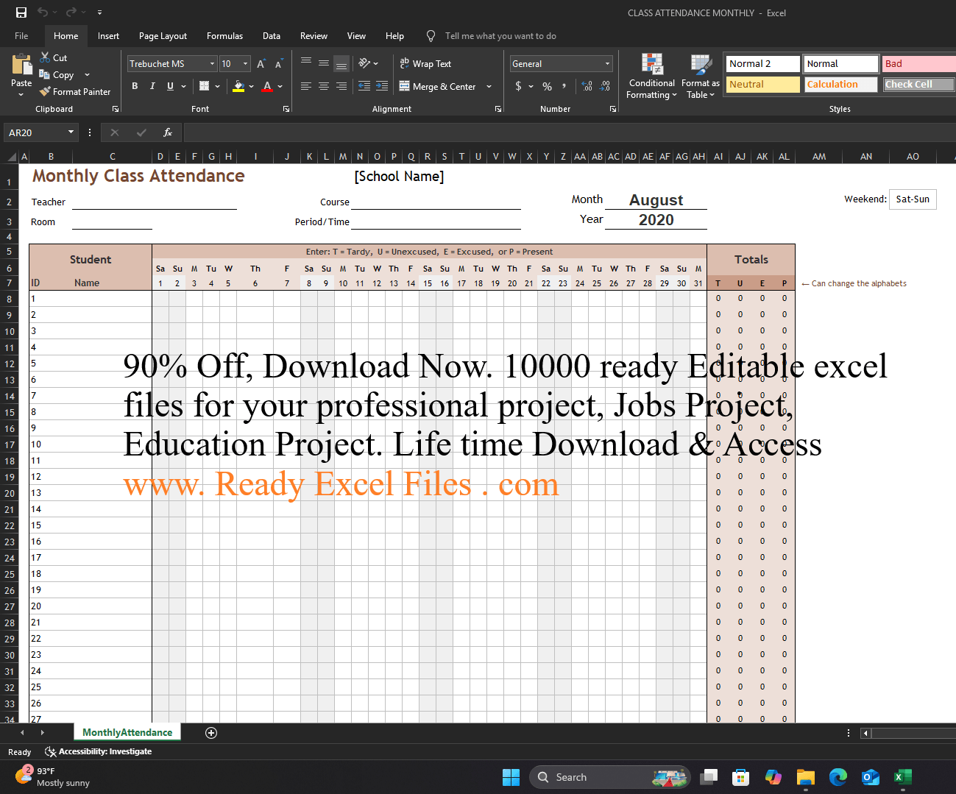Click the Fill Color bucket icon
This screenshot has width=956, height=794.
[238, 86]
